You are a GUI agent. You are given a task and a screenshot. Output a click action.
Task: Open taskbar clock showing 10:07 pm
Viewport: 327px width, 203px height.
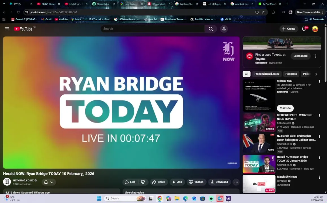[317, 198]
